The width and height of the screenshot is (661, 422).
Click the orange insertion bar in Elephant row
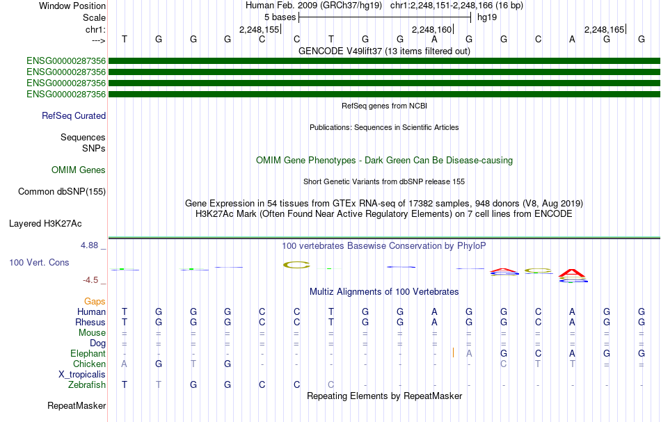[453, 353]
